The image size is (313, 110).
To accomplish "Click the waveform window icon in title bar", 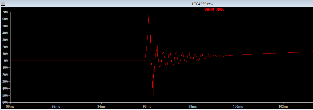I will click(x=4, y=4).
